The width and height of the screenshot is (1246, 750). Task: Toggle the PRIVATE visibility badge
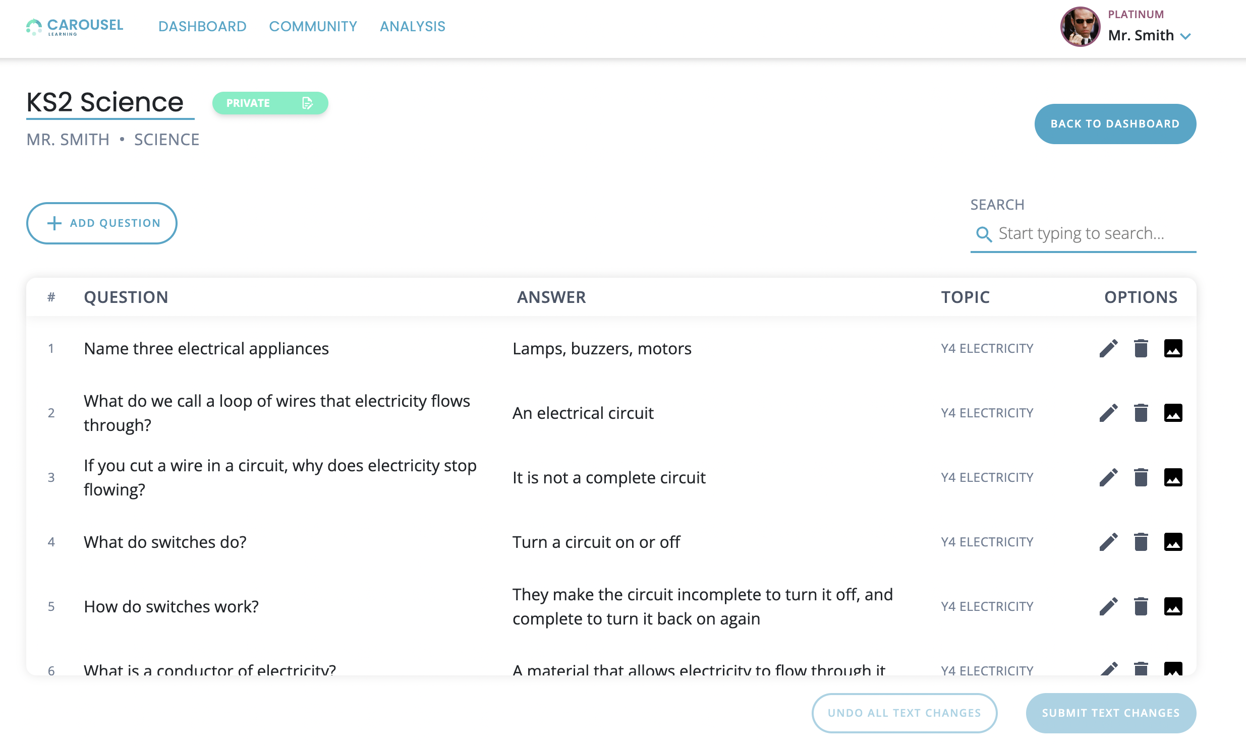[270, 103]
